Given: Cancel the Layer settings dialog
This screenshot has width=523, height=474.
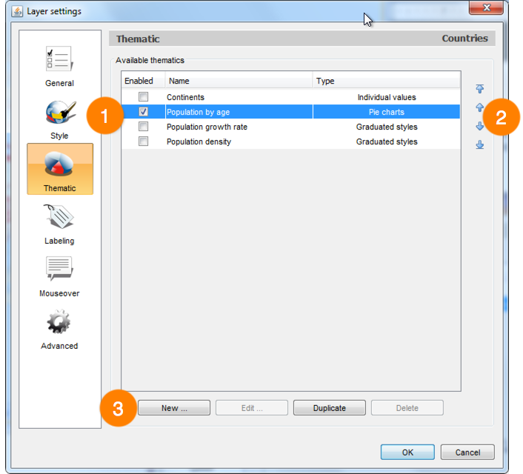Looking at the screenshot, I should (x=467, y=453).
